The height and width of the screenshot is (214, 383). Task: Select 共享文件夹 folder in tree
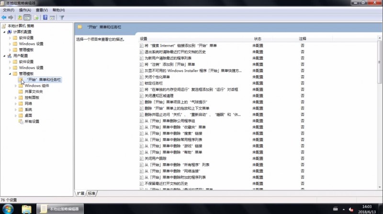click(x=34, y=91)
